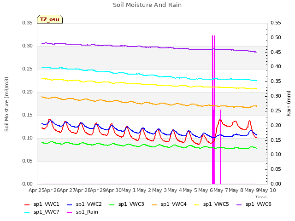
Task: Click the 0.50 rain axis tick label
Action: point(276,38)
